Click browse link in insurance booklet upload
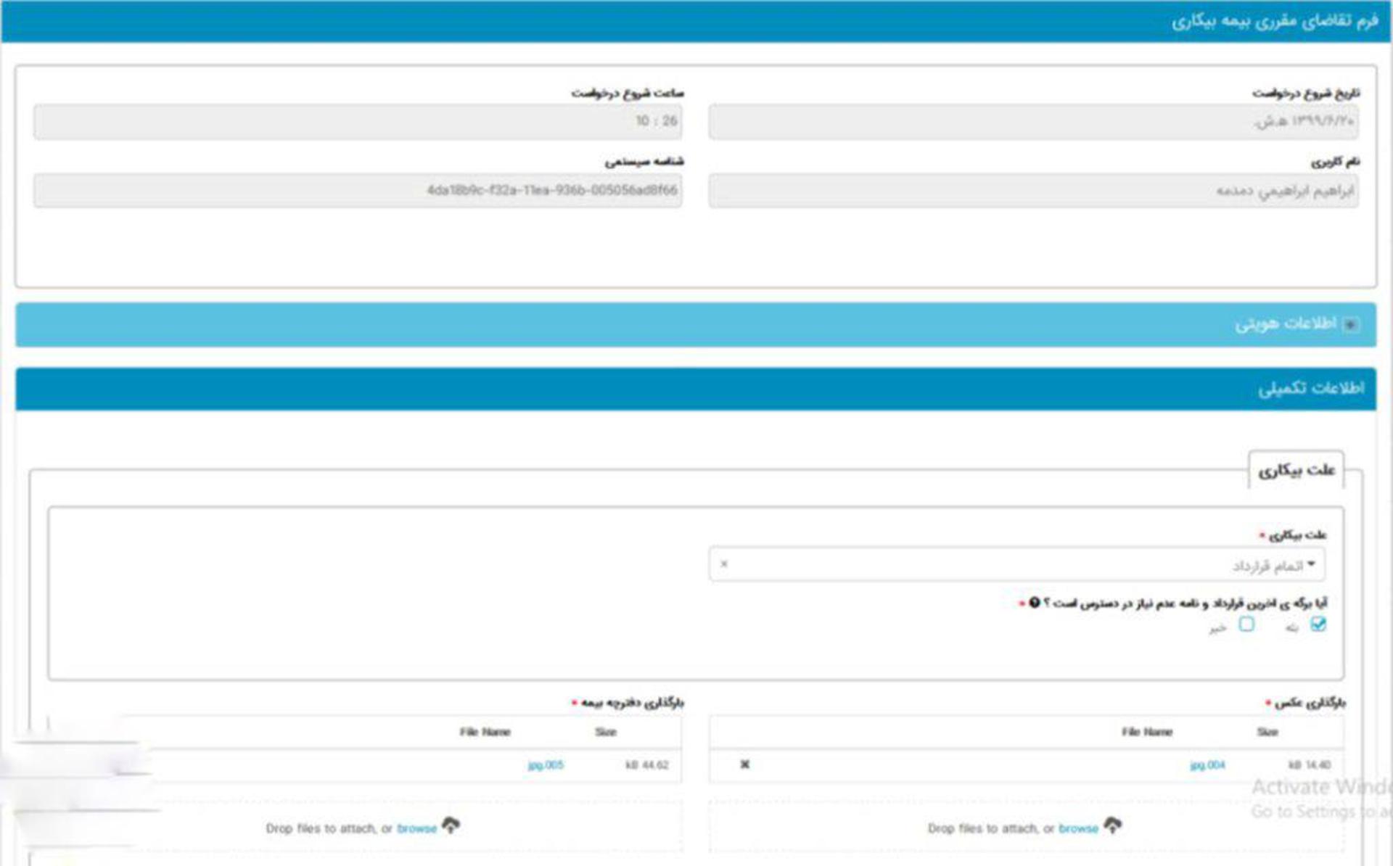The image size is (1393, 866). (416, 828)
